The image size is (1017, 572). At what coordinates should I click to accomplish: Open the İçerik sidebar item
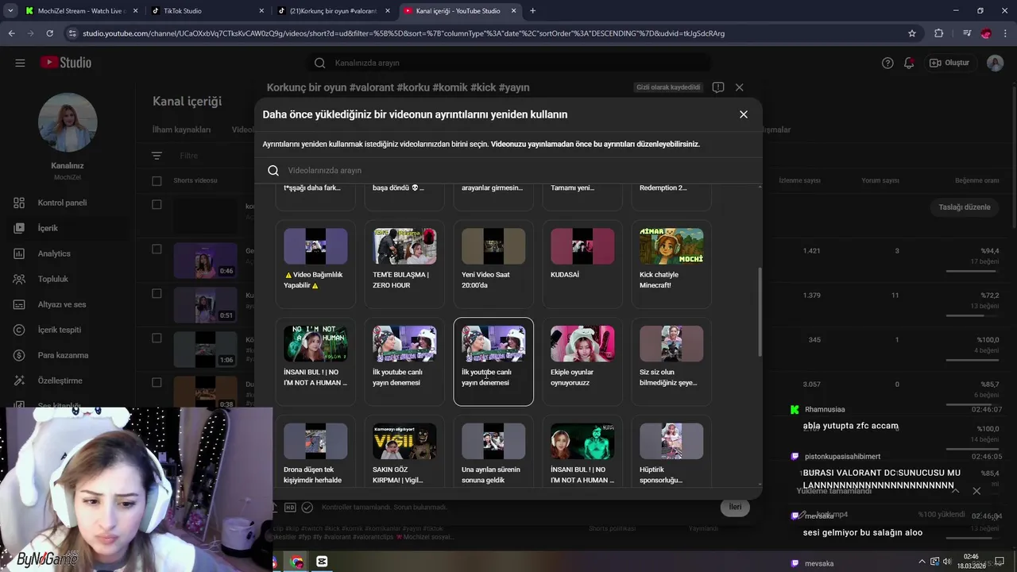click(x=67, y=228)
